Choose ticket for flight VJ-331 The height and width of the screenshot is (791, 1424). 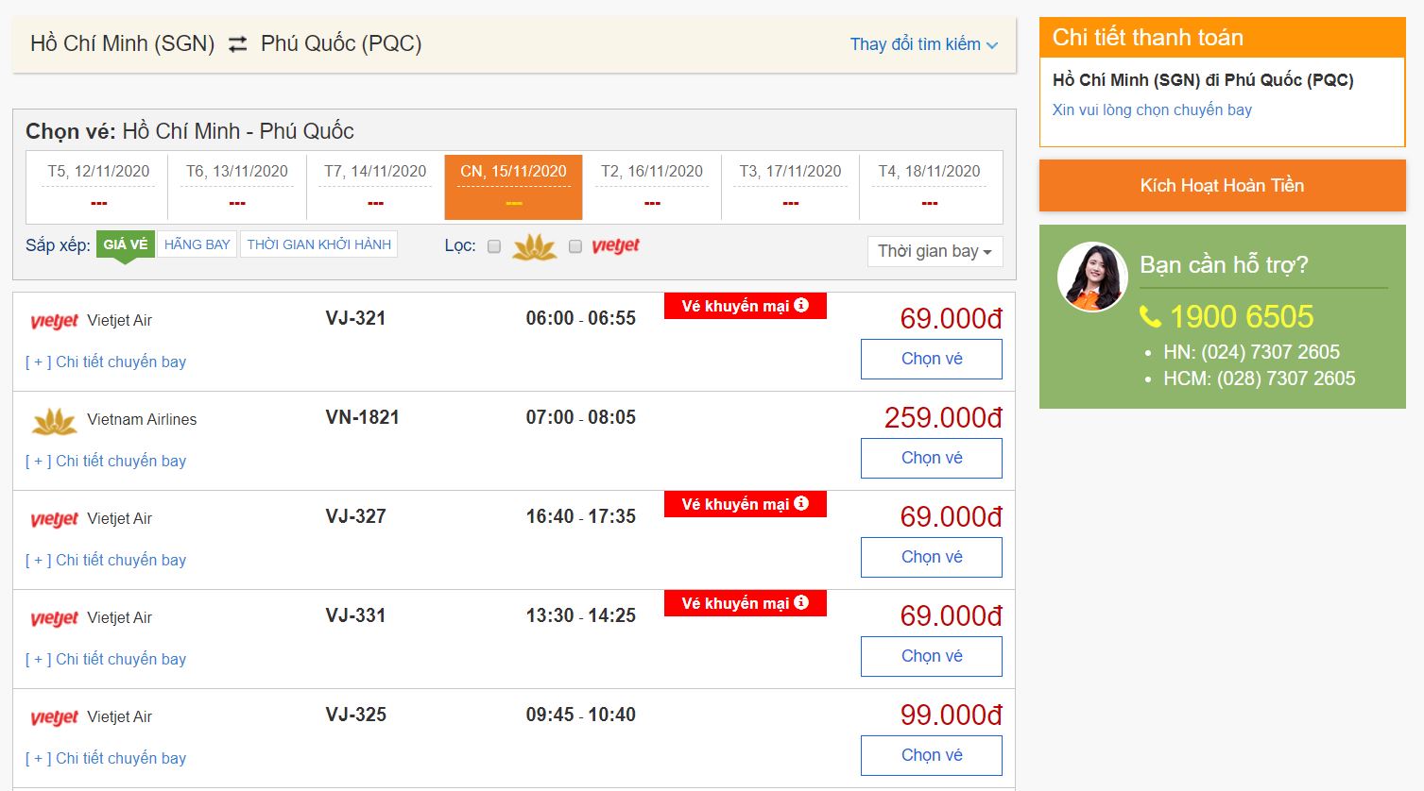click(x=932, y=656)
